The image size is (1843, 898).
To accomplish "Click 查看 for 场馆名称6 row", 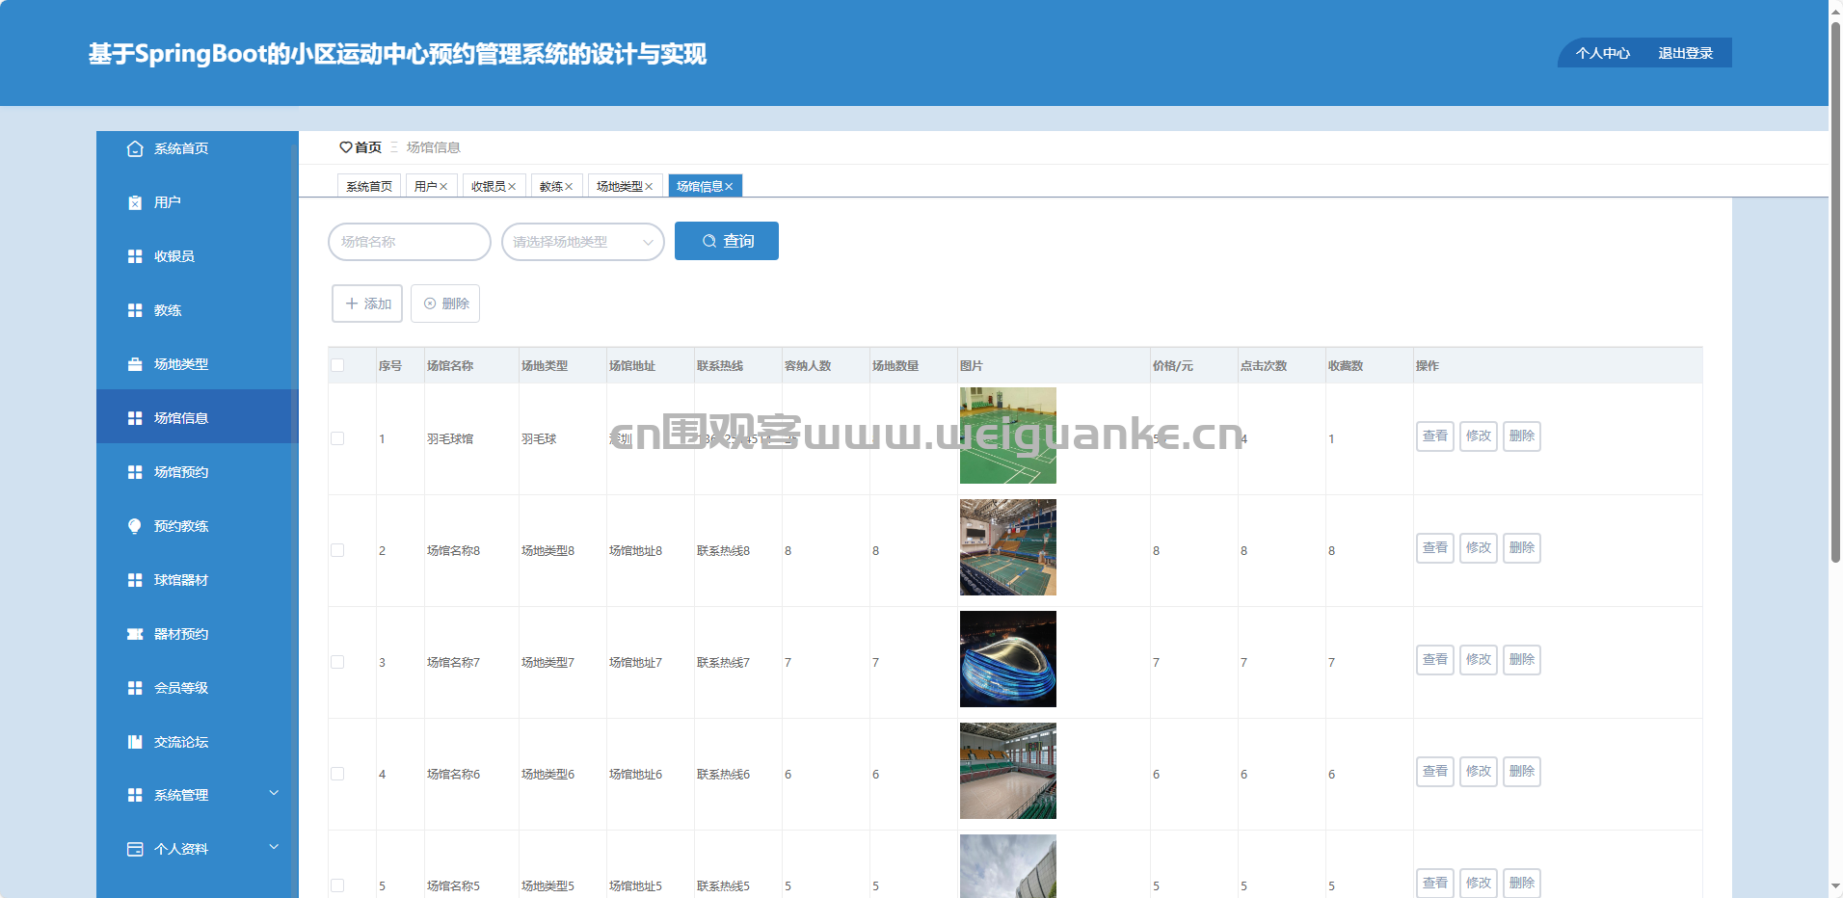I will tap(1435, 772).
